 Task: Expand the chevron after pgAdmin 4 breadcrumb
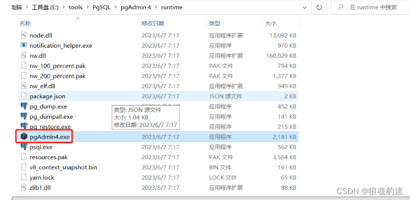[156, 7]
